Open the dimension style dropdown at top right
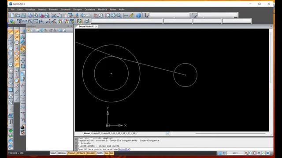 coord(218,15)
